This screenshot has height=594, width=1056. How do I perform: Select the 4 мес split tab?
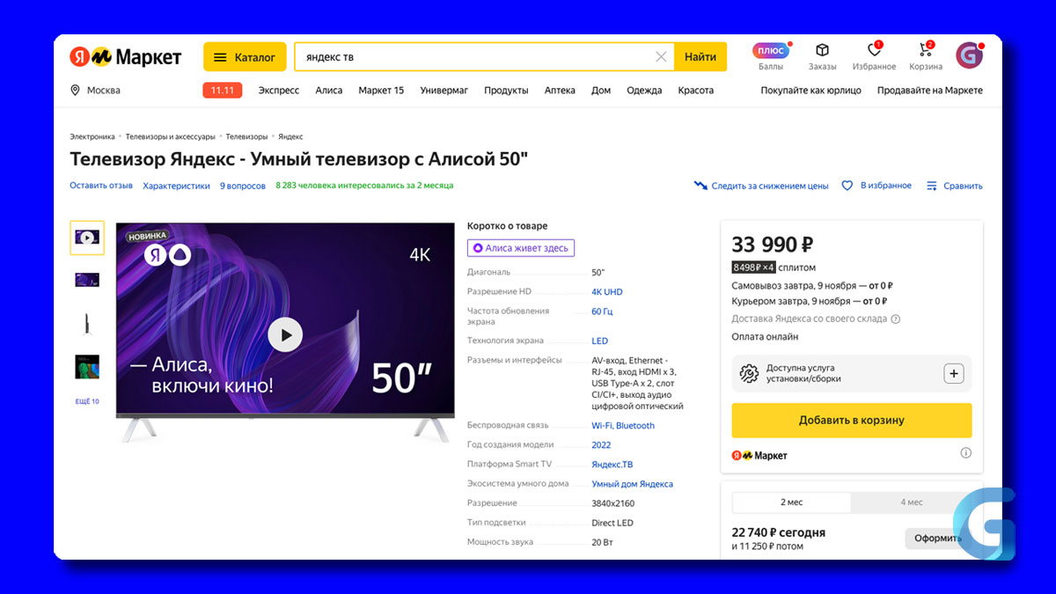[912, 502]
